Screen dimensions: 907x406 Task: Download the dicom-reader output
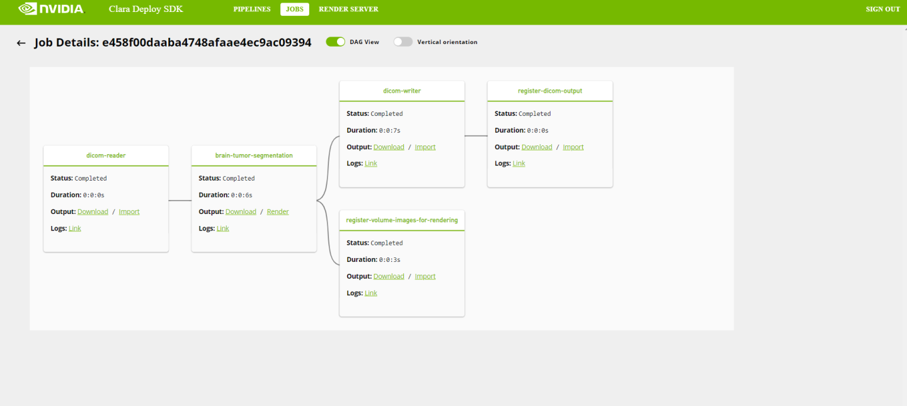pos(93,211)
